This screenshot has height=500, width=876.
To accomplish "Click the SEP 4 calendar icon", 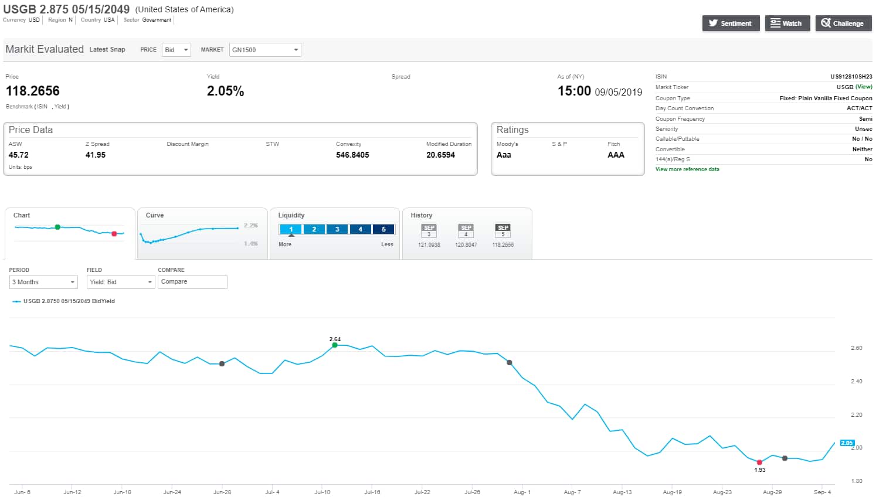I will pyautogui.click(x=466, y=231).
